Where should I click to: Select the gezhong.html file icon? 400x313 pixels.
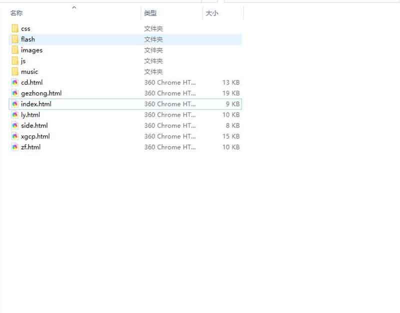[x=15, y=93]
